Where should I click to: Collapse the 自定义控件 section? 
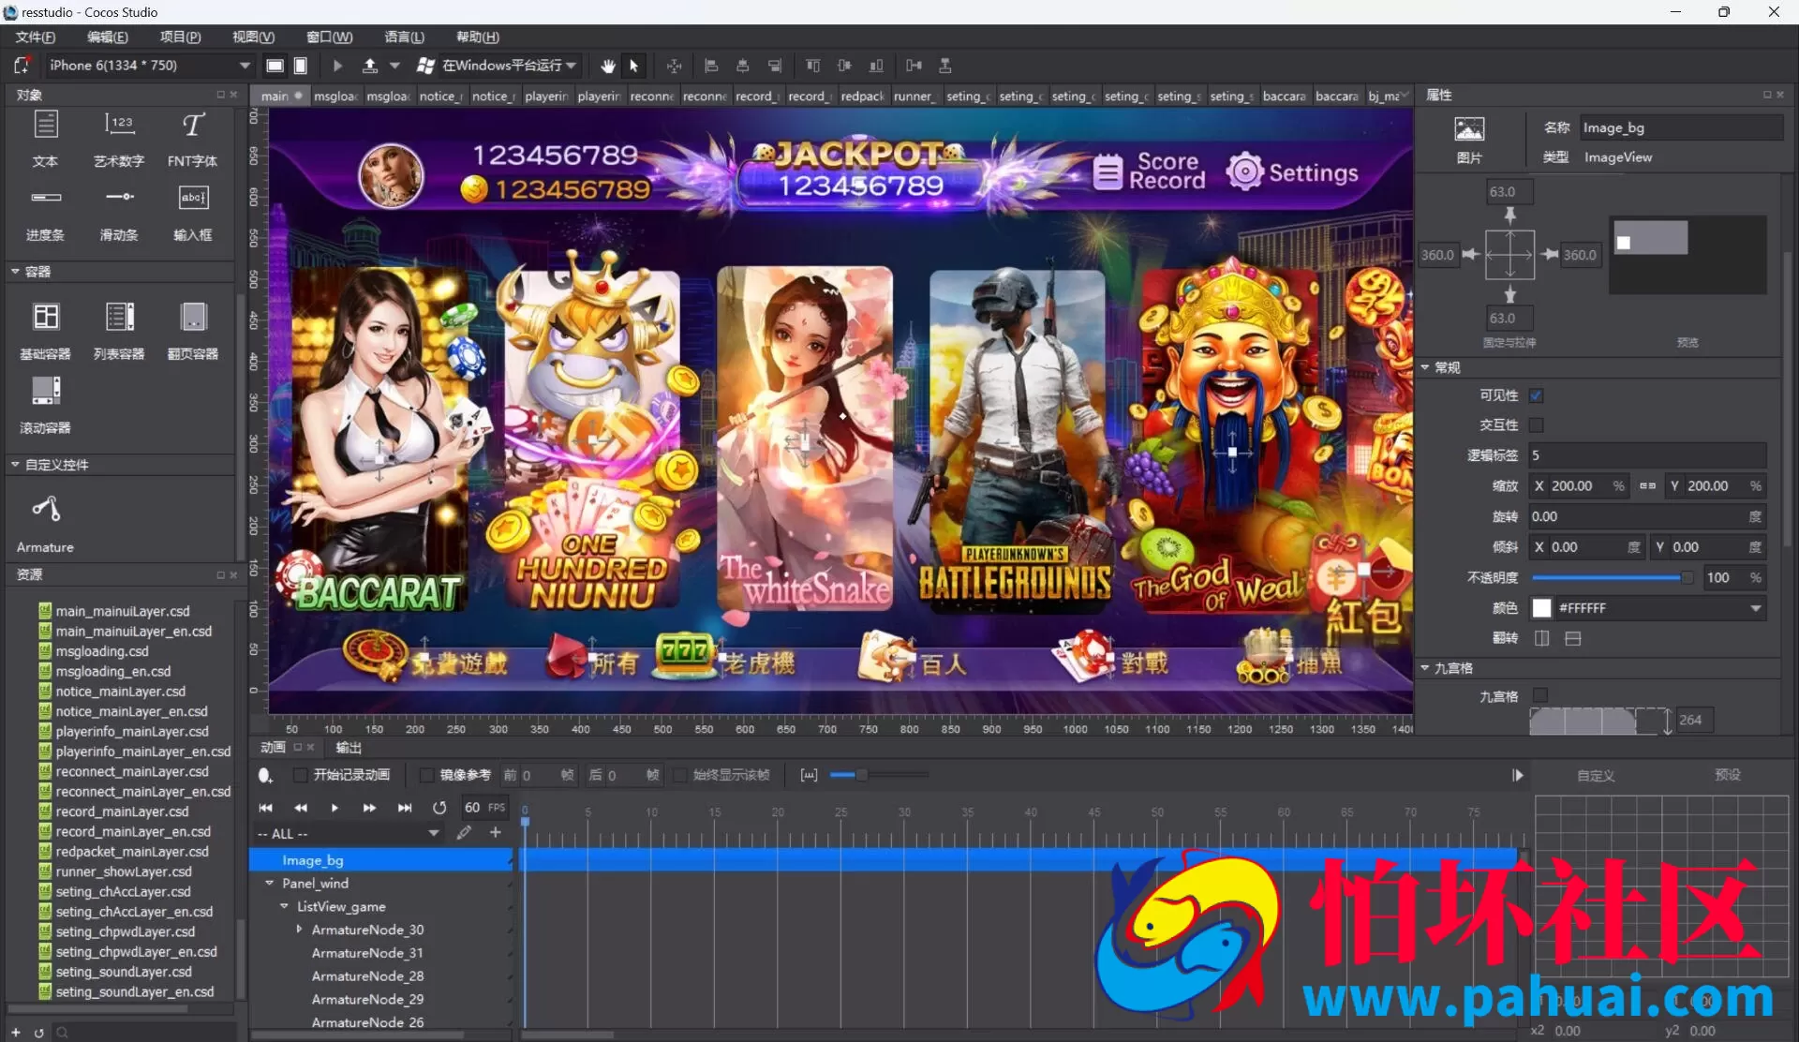[x=15, y=465]
